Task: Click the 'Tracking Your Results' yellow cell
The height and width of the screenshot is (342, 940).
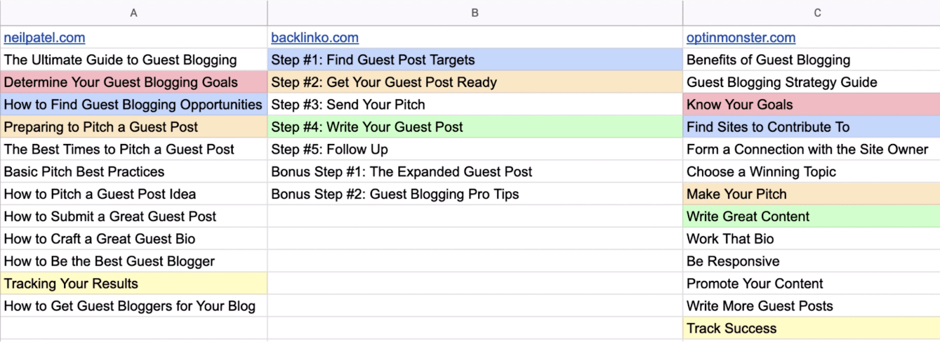Action: [x=71, y=284]
